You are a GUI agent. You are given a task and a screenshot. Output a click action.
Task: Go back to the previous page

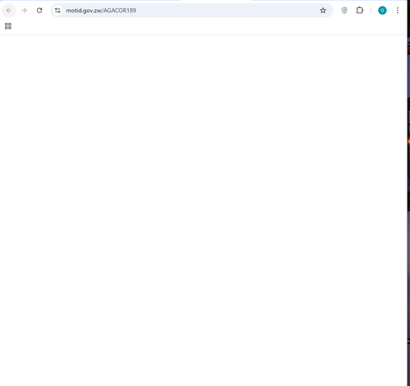[x=9, y=11]
